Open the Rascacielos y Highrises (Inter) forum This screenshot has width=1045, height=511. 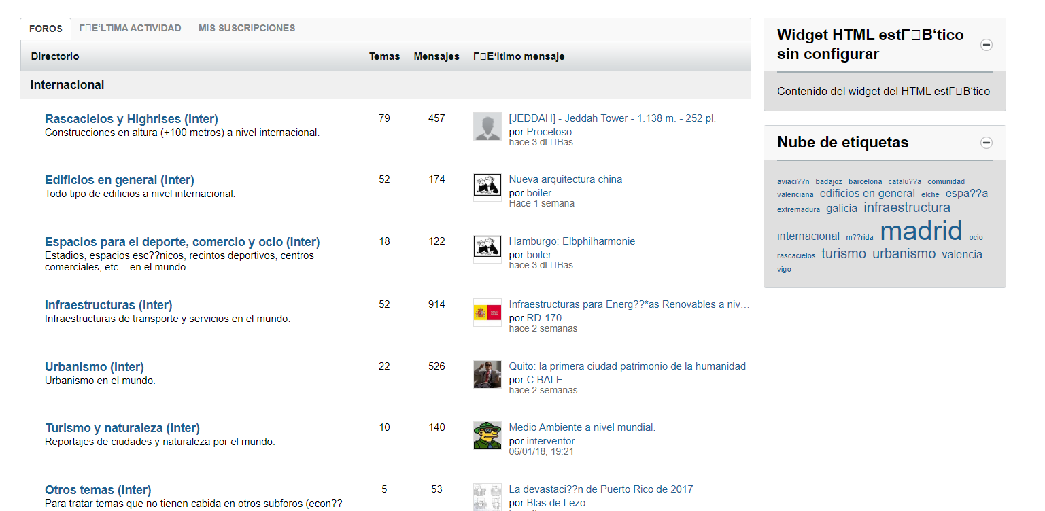[131, 119]
